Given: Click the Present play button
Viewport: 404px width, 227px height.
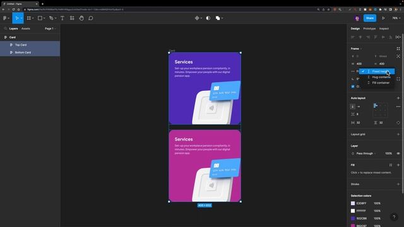Looking at the screenshot, I should coord(383,18).
